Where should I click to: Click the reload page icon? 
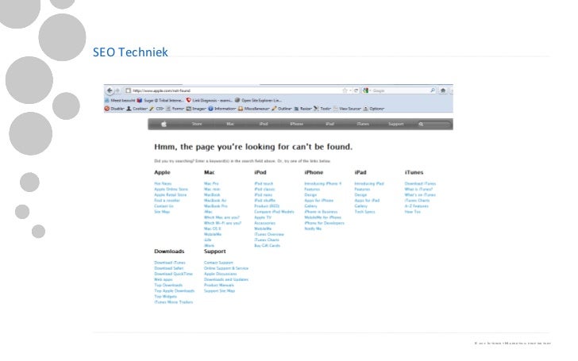(x=356, y=90)
